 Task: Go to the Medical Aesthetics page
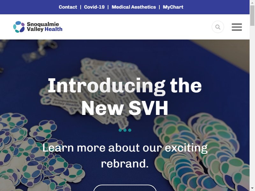click(134, 7)
